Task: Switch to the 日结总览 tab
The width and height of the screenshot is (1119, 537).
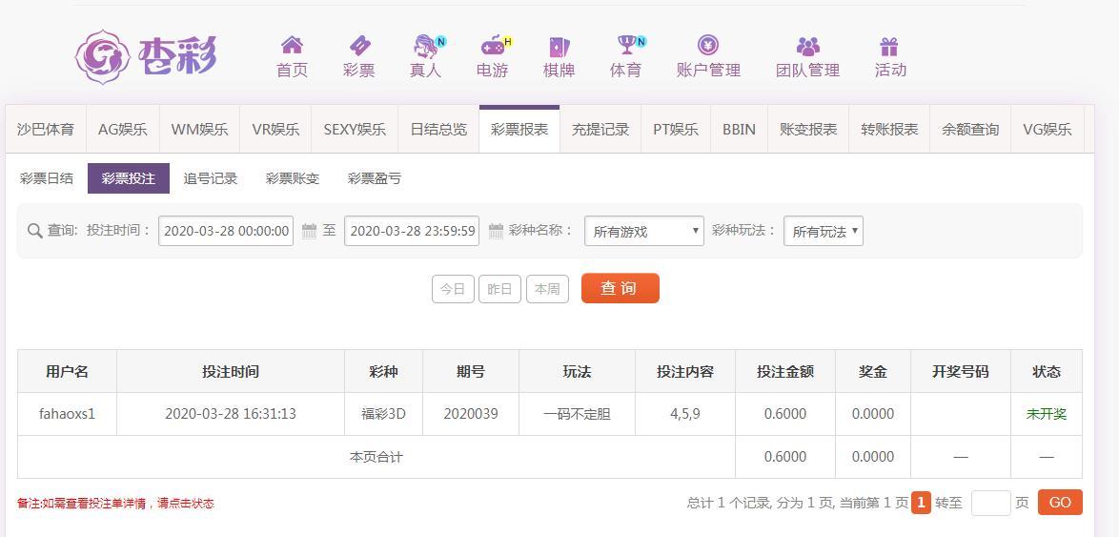Action: pos(438,130)
